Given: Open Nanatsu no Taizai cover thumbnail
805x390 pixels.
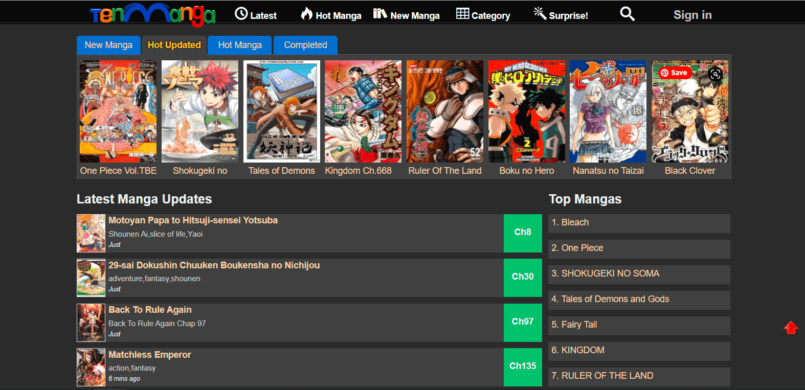Looking at the screenshot, I should pos(608,111).
